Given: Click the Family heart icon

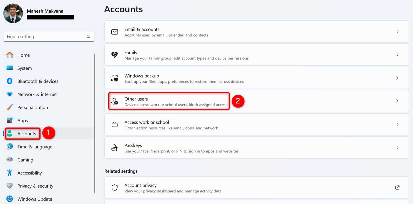Looking at the screenshot, I should (x=115, y=55).
